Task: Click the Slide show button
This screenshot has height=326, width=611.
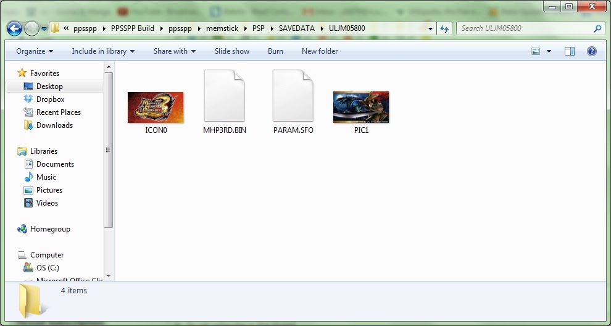Action: [232, 51]
